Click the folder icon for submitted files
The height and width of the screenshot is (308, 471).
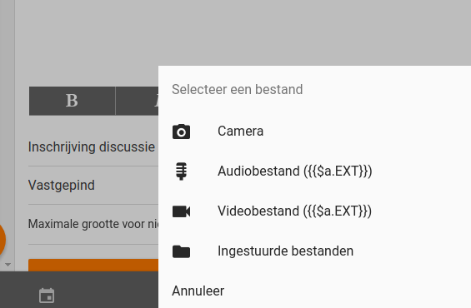tap(181, 251)
